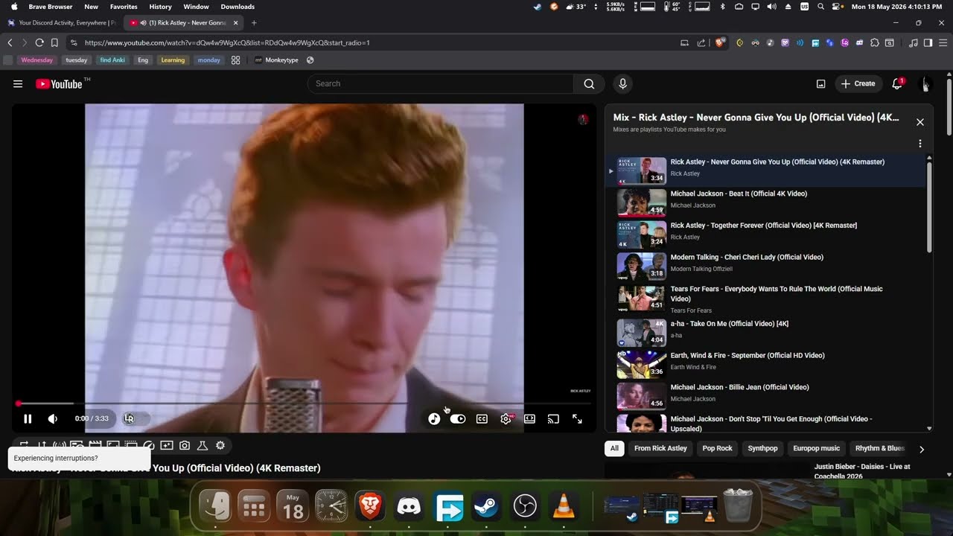Close the Rick Astley tab
Screen dimensions: 953x536
click(x=235, y=23)
